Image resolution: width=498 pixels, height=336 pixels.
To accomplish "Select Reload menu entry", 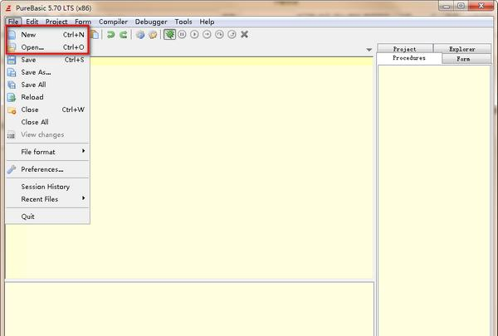I will (x=47, y=97).
